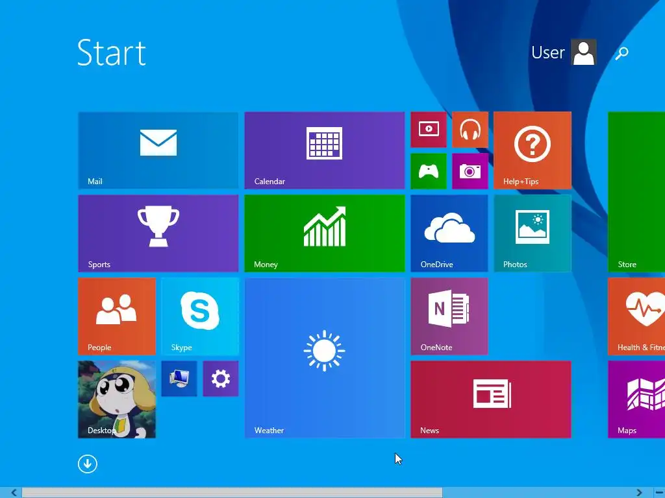This screenshot has height=498, width=665.
Task: Open the Camera tile
Action: [x=470, y=171]
